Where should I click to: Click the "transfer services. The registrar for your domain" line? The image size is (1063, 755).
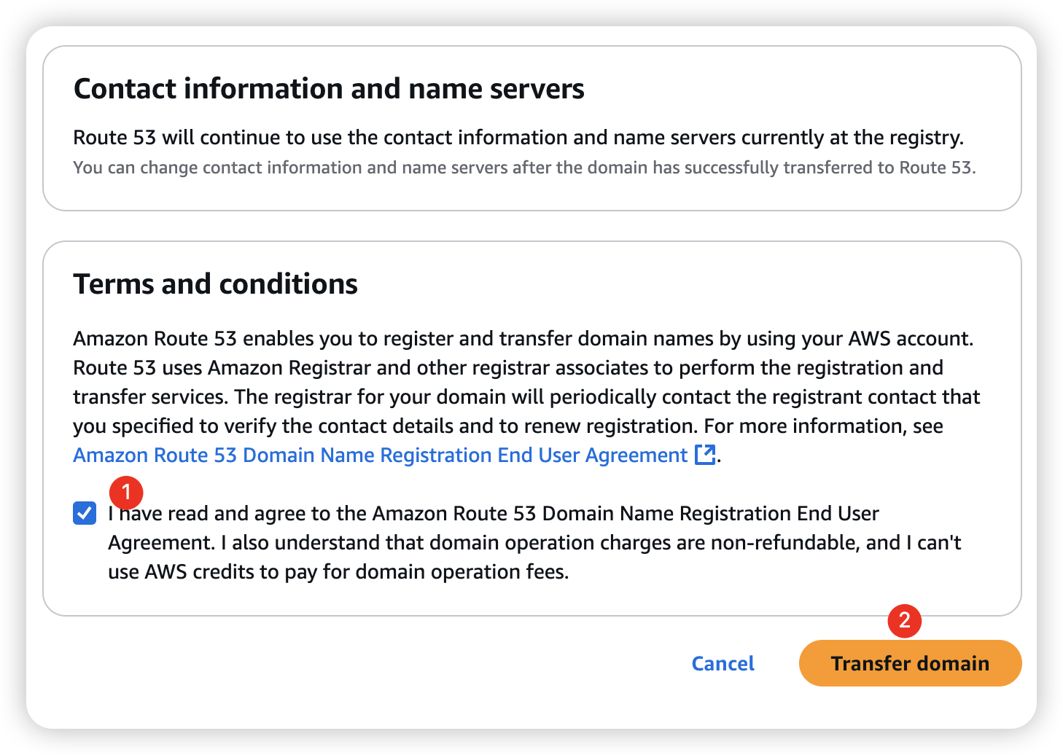[526, 397]
